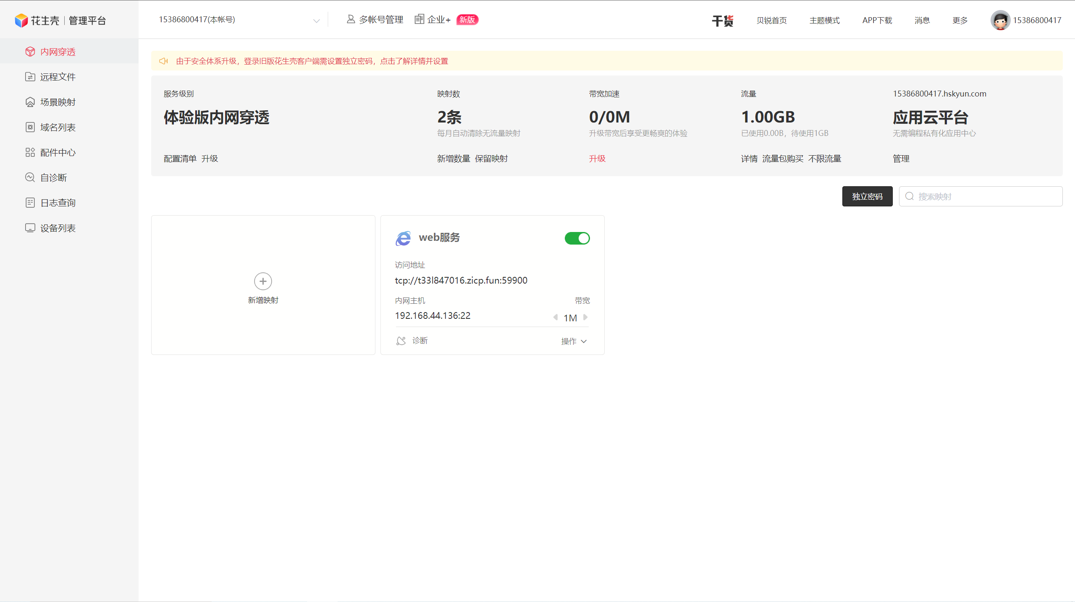1075x602 pixels.
Task: Click the red 升级 bandwidth link
Action: pyautogui.click(x=597, y=159)
